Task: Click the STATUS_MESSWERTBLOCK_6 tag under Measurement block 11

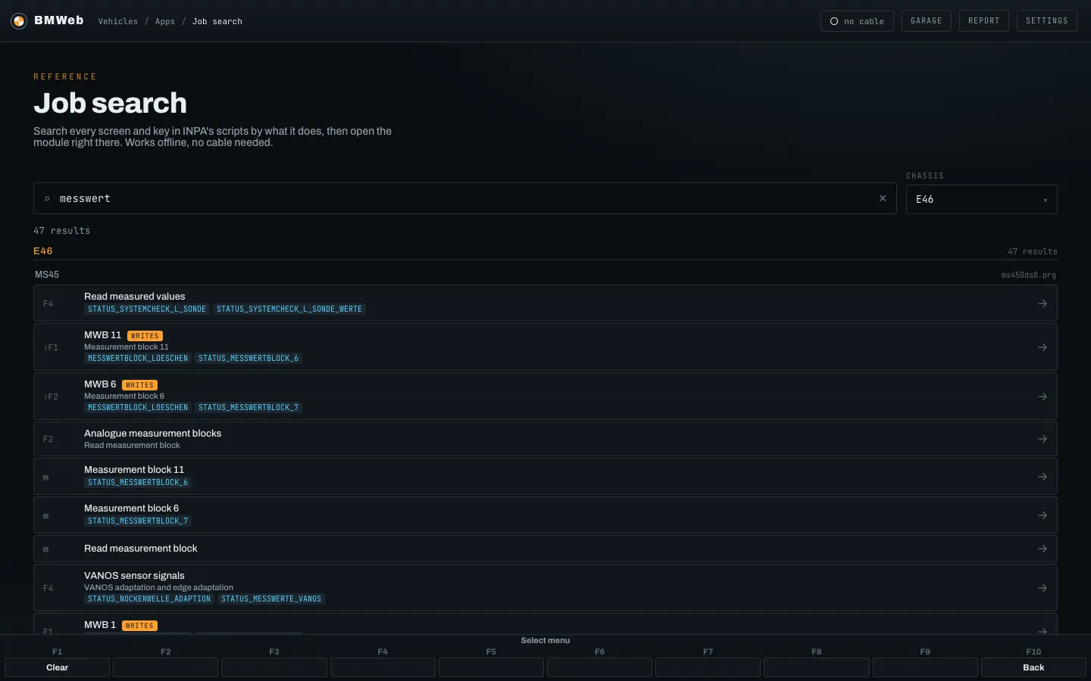Action: tap(138, 482)
